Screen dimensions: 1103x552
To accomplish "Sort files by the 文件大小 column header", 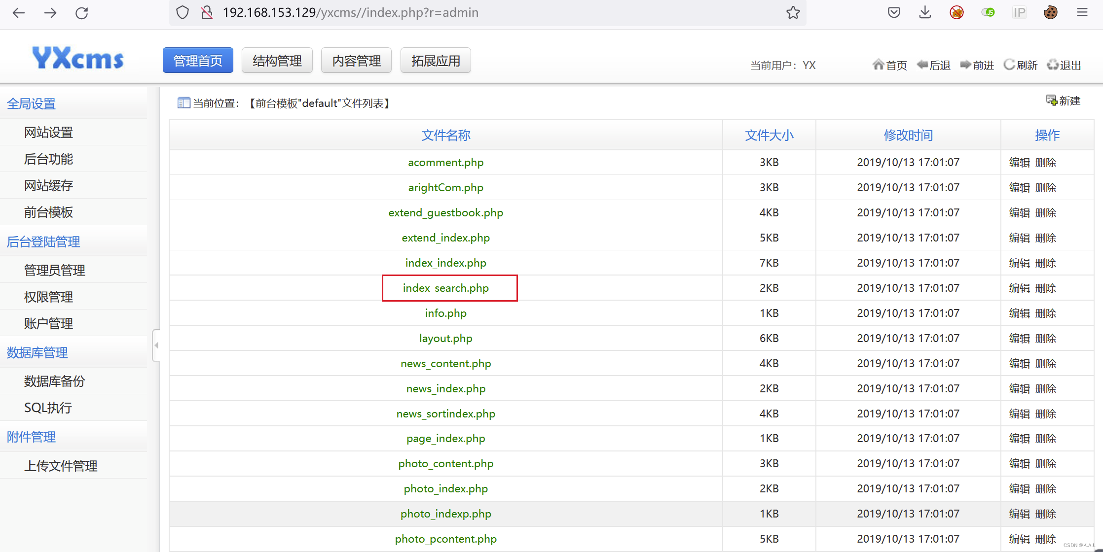I will 769,135.
